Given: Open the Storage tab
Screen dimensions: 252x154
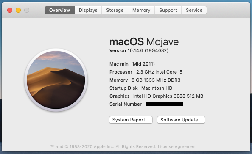Looking at the screenshot, I should tap(115, 10).
